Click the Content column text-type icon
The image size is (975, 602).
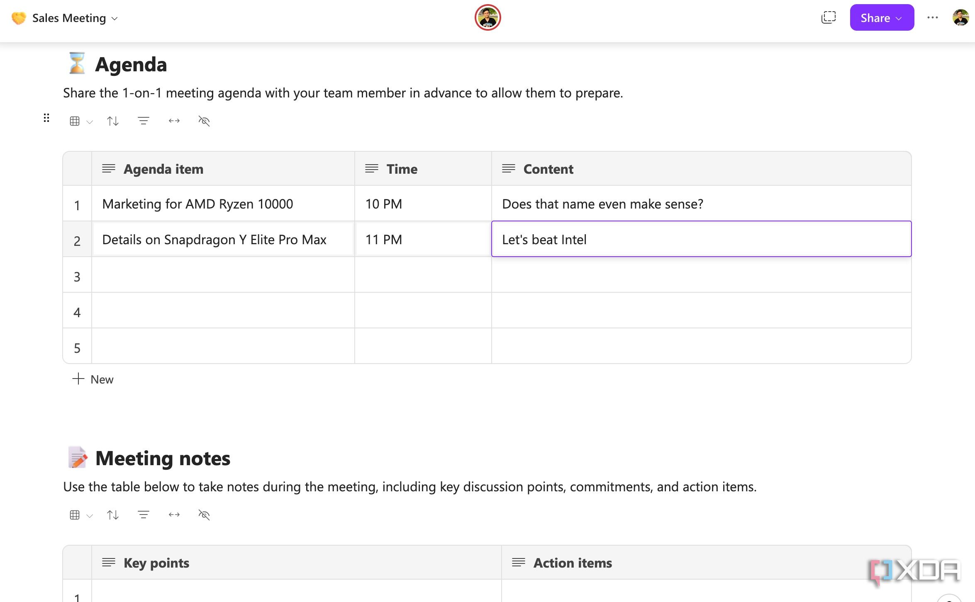click(x=509, y=168)
